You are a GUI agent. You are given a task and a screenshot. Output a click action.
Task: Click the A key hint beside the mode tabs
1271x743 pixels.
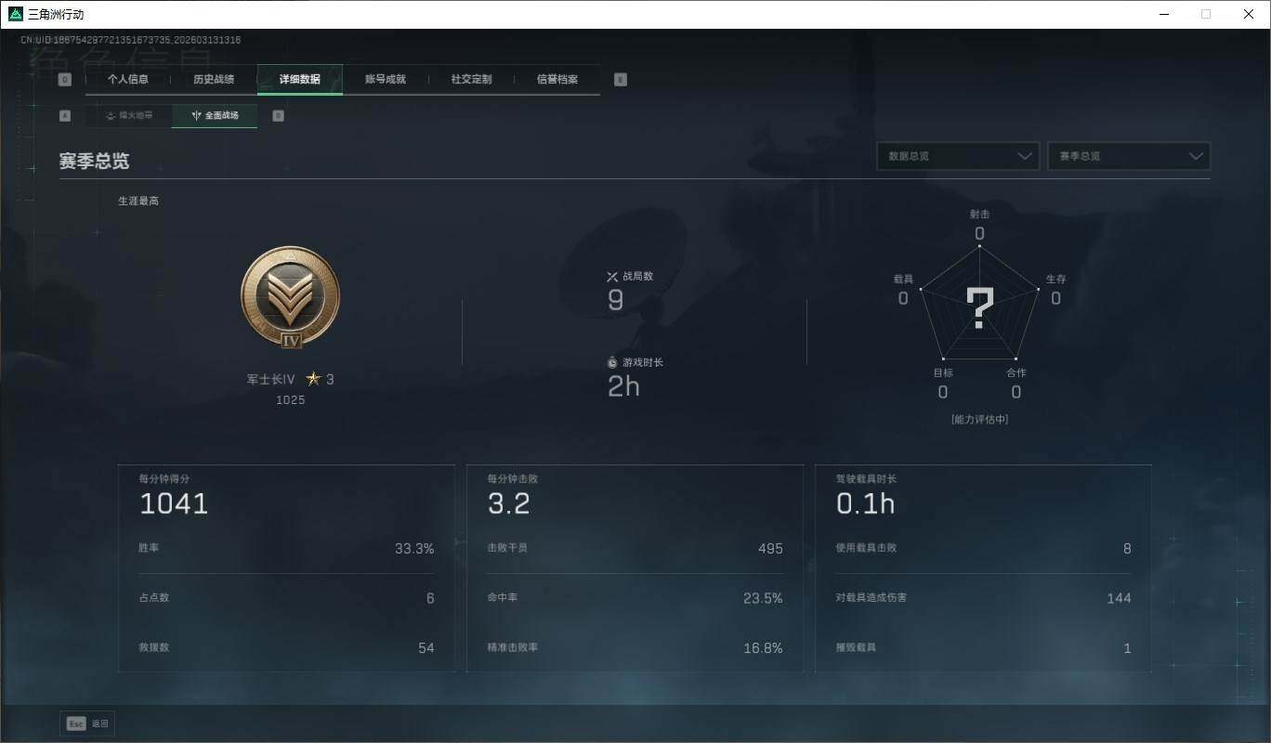65,116
